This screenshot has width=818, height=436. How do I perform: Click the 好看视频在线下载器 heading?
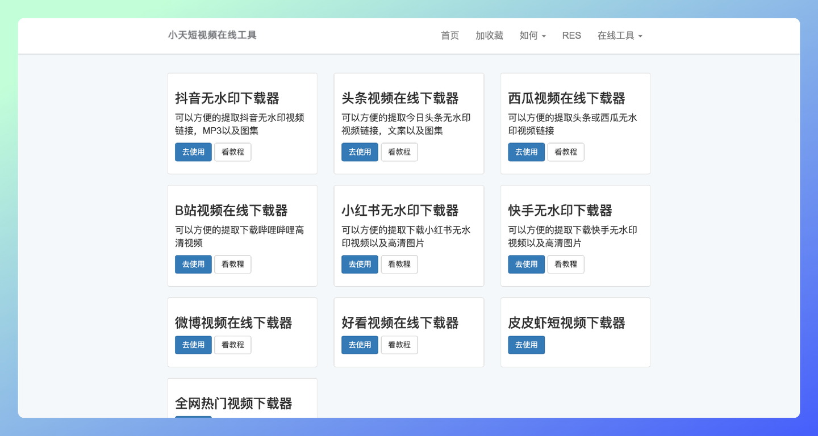click(400, 323)
